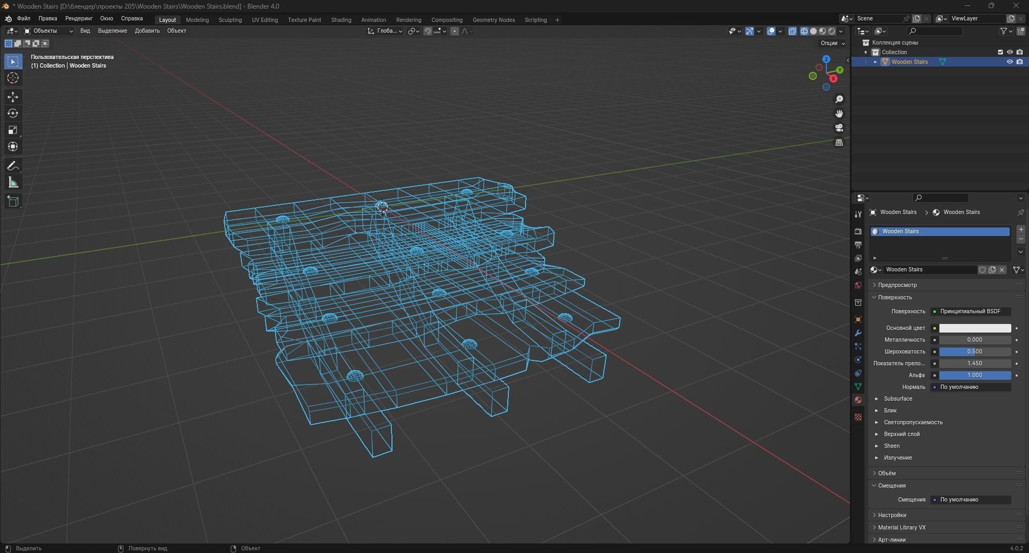Open the Выделение menu

(x=113, y=31)
